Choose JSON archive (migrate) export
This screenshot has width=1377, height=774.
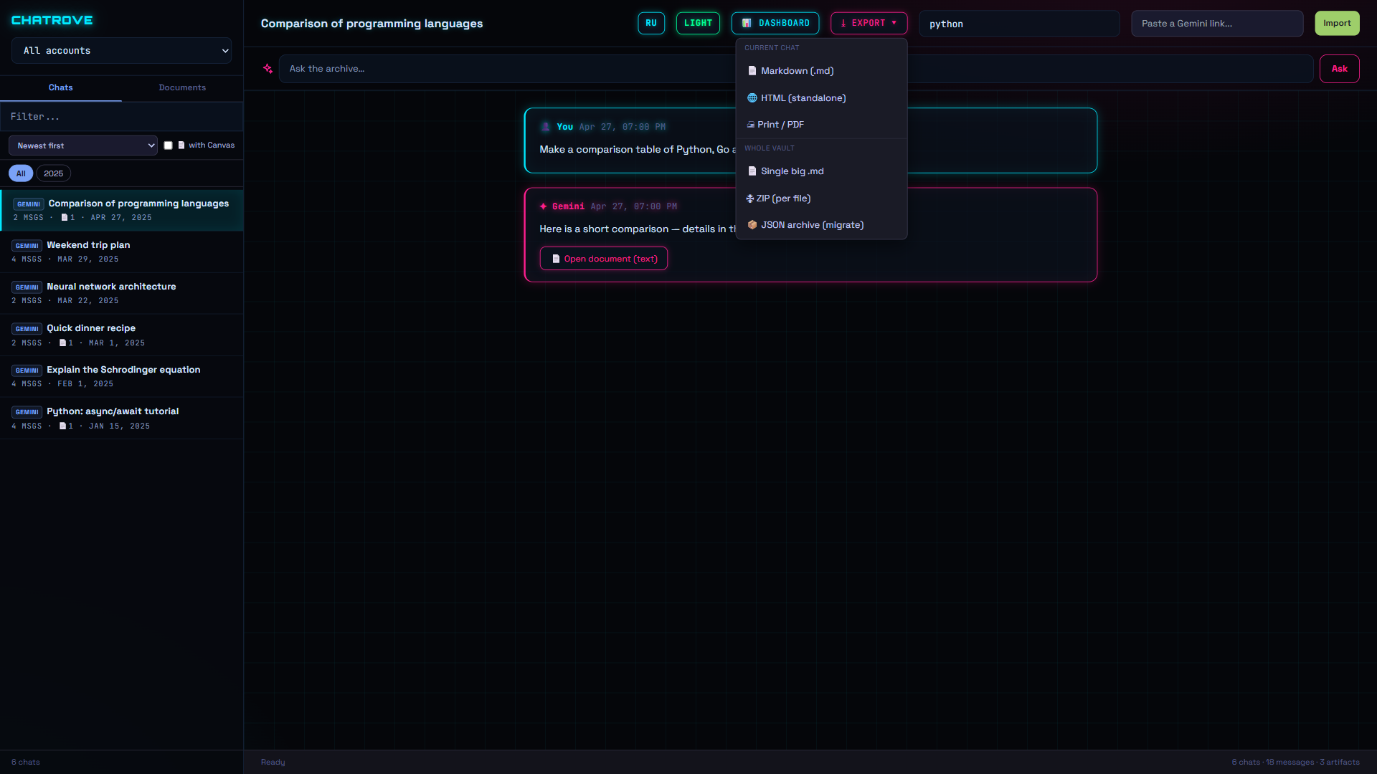click(x=821, y=225)
